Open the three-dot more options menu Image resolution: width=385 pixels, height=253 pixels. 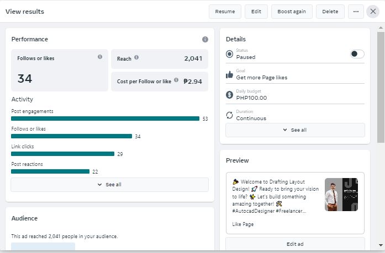pyautogui.click(x=356, y=12)
